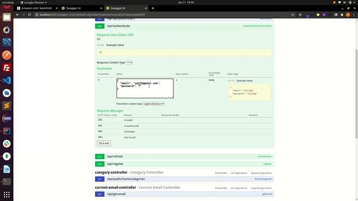Open Sublime Text from dock
This screenshot has height=201, width=358.
(7, 106)
